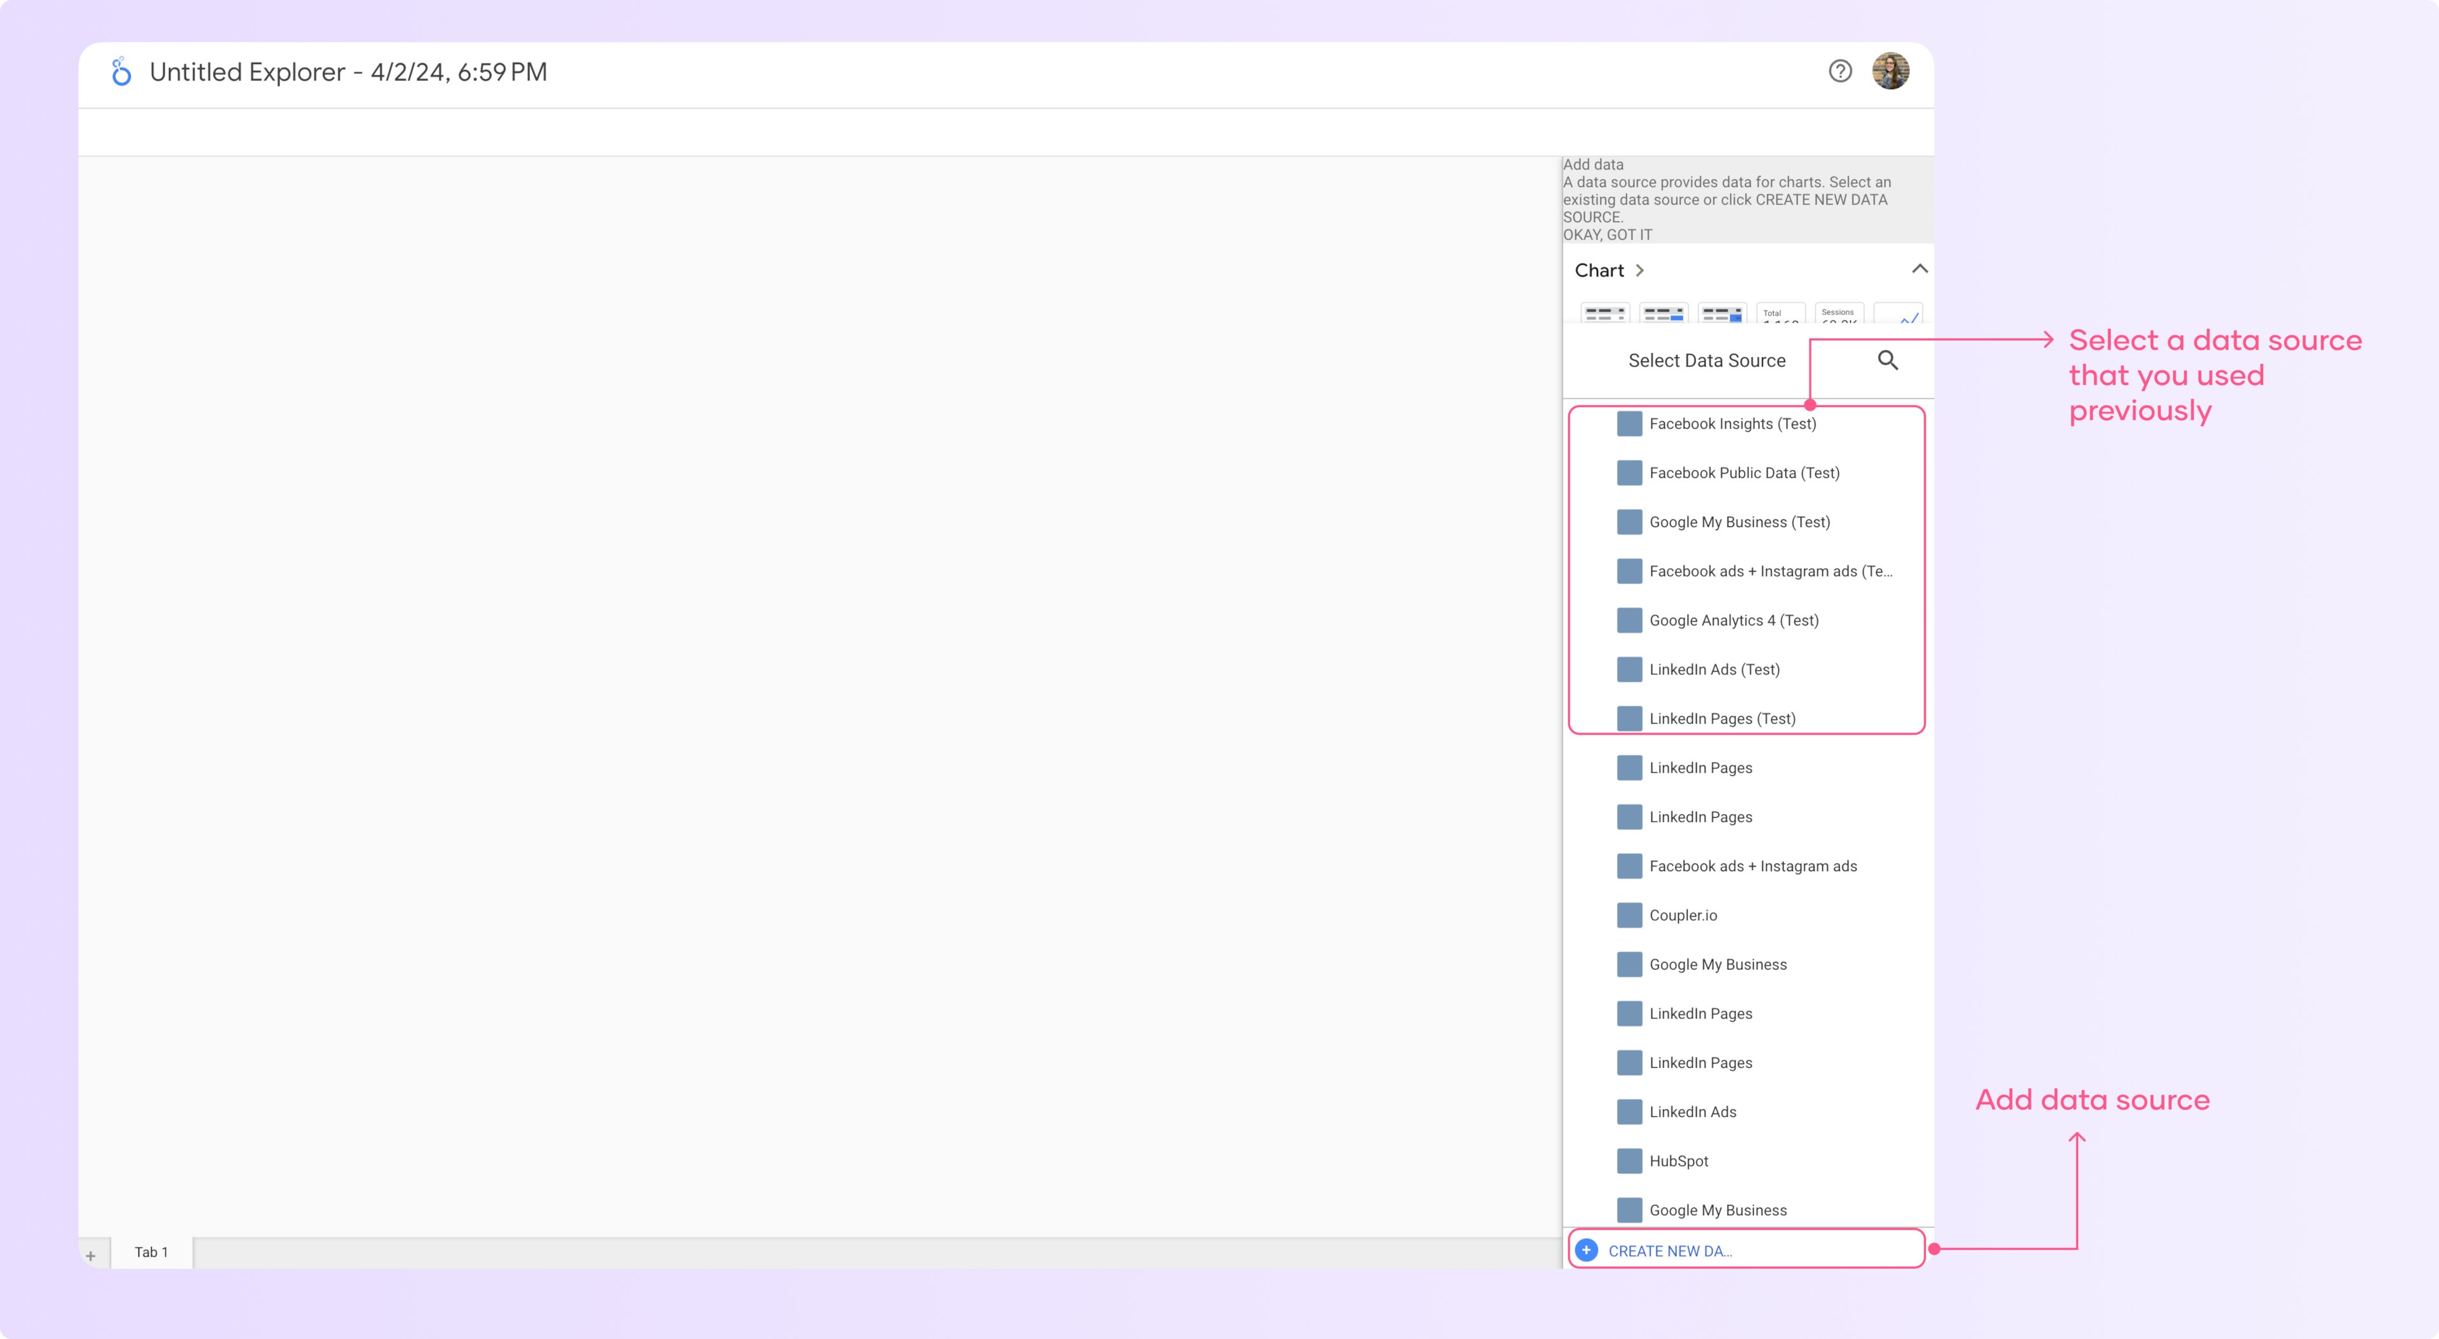Switch to Tab 1
The width and height of the screenshot is (2439, 1339).
[152, 1252]
